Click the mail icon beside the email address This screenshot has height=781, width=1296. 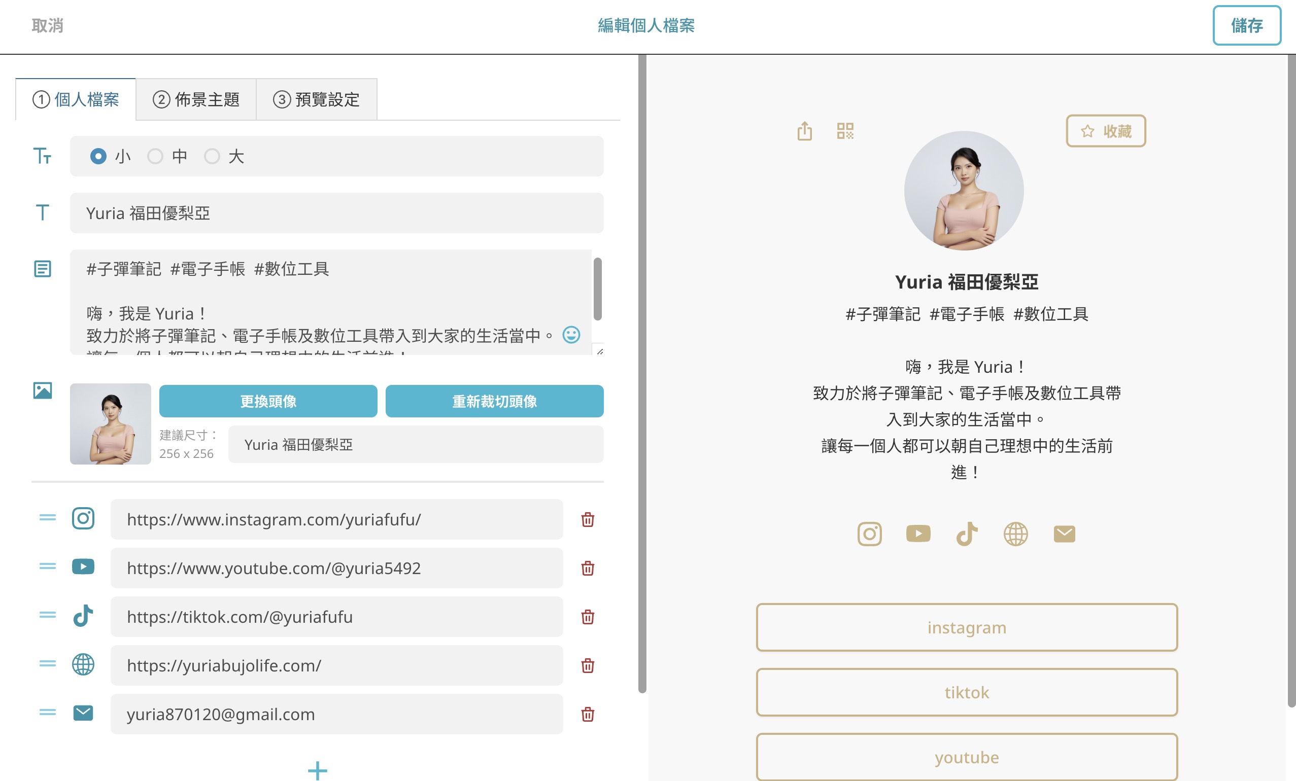tap(83, 713)
